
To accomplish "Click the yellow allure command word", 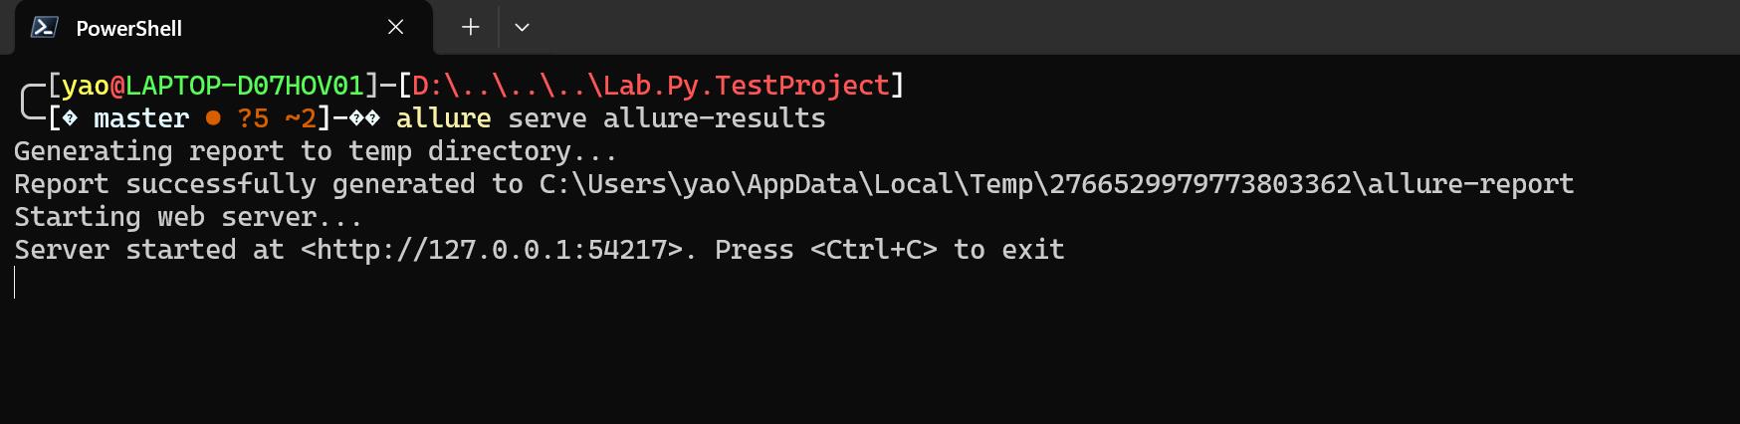I will click(443, 118).
